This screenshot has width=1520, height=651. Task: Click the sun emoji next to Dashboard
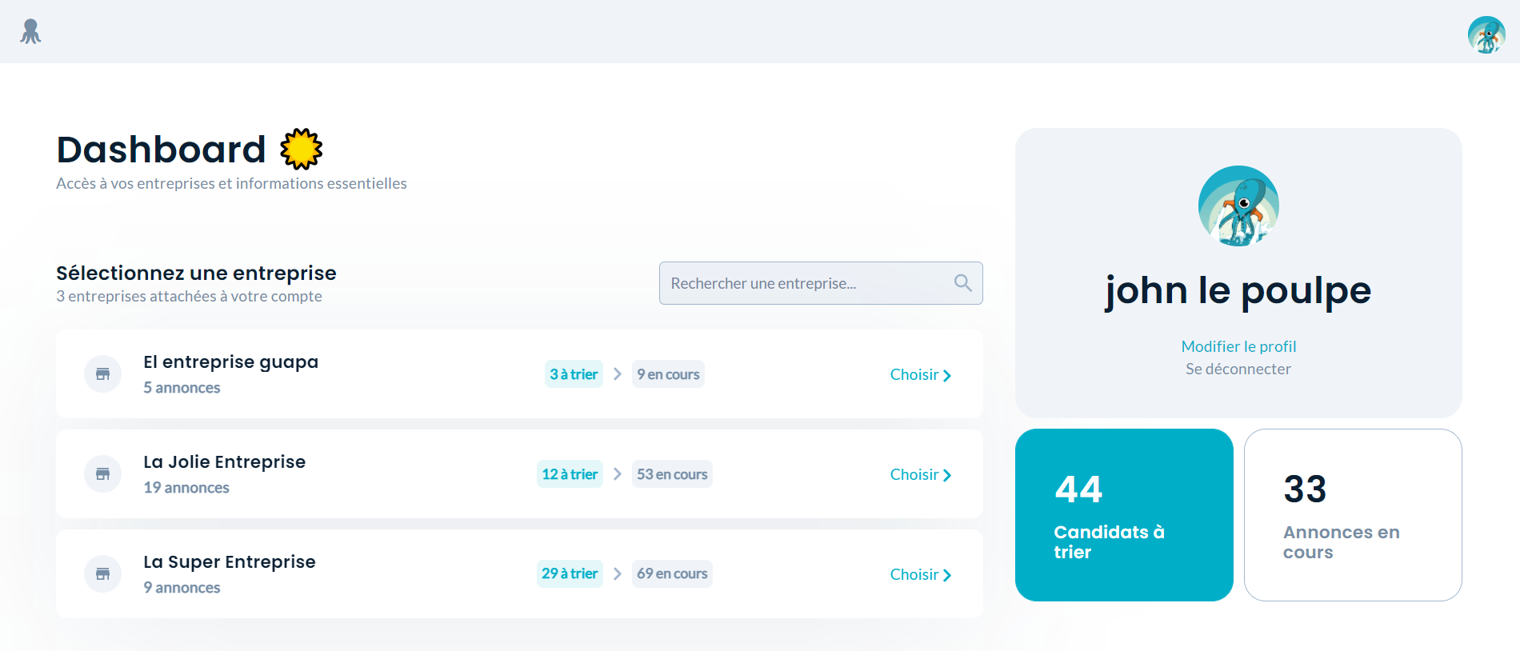tap(301, 150)
